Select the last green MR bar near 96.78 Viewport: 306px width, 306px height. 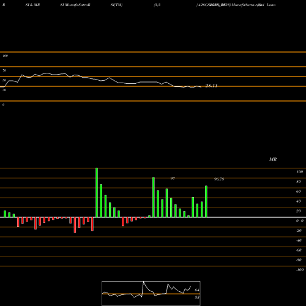click(x=206, y=201)
